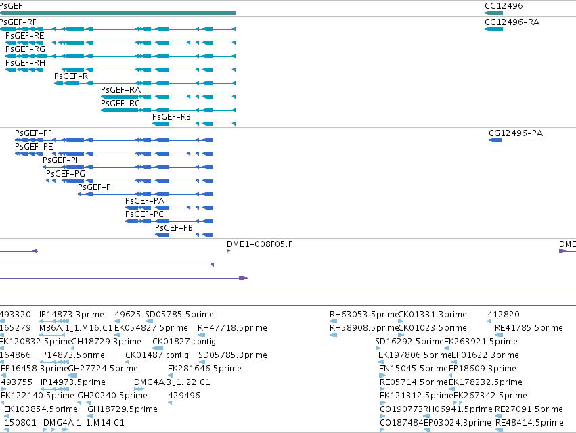Viewport: 576px width, 433px height.
Task: Click the PsGEF-RC transcript label
Action: pyautogui.click(x=120, y=104)
